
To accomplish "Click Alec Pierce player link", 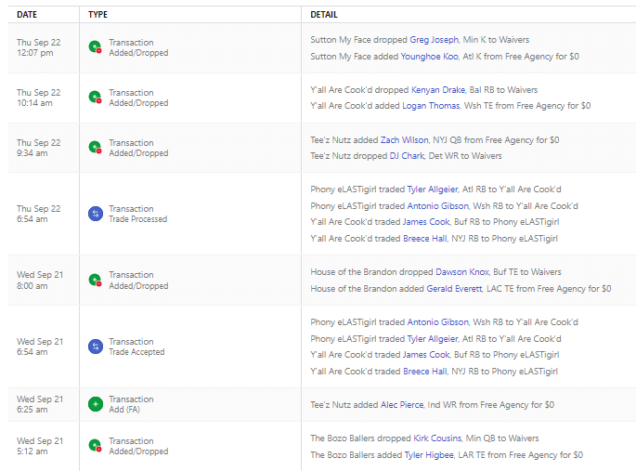I will 401,405.
